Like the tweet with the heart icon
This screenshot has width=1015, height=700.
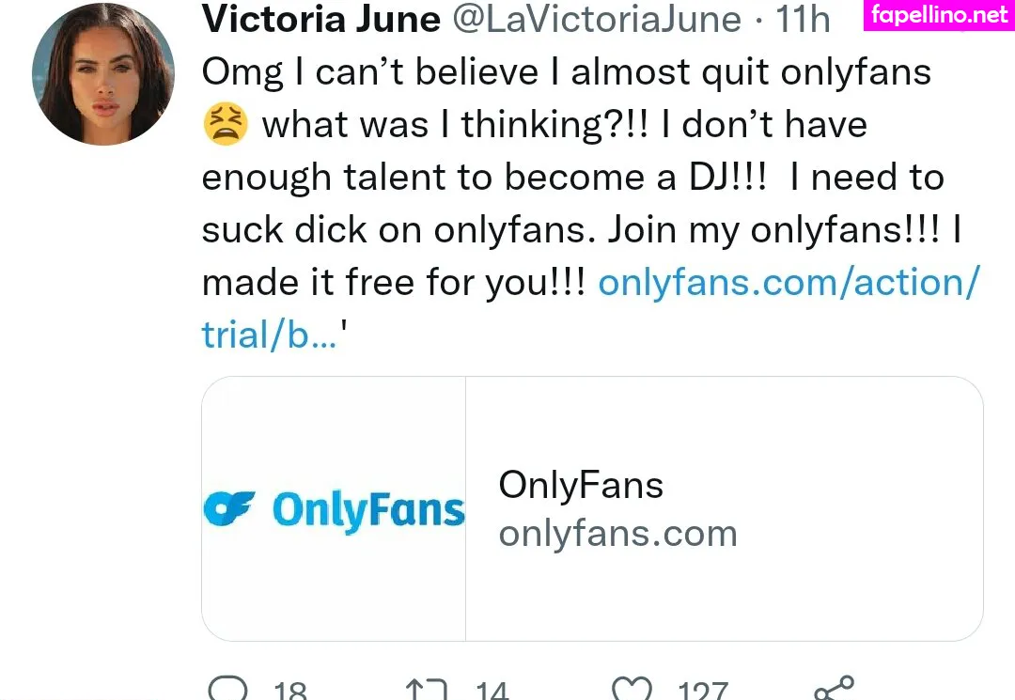click(x=631, y=692)
